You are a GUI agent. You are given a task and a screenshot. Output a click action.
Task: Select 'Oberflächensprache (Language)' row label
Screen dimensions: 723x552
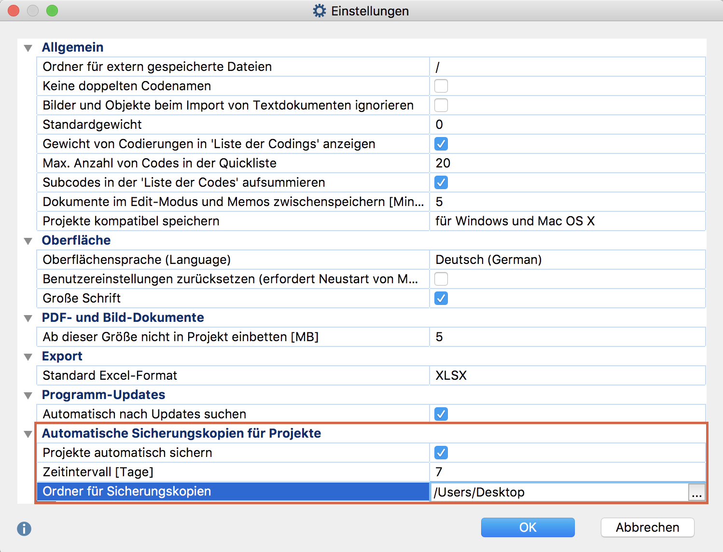137,260
